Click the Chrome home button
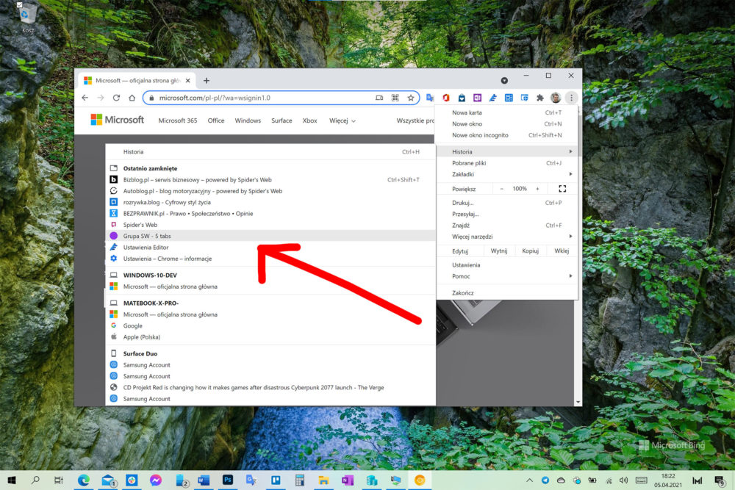Screen dimensions: 735x490 click(x=132, y=98)
